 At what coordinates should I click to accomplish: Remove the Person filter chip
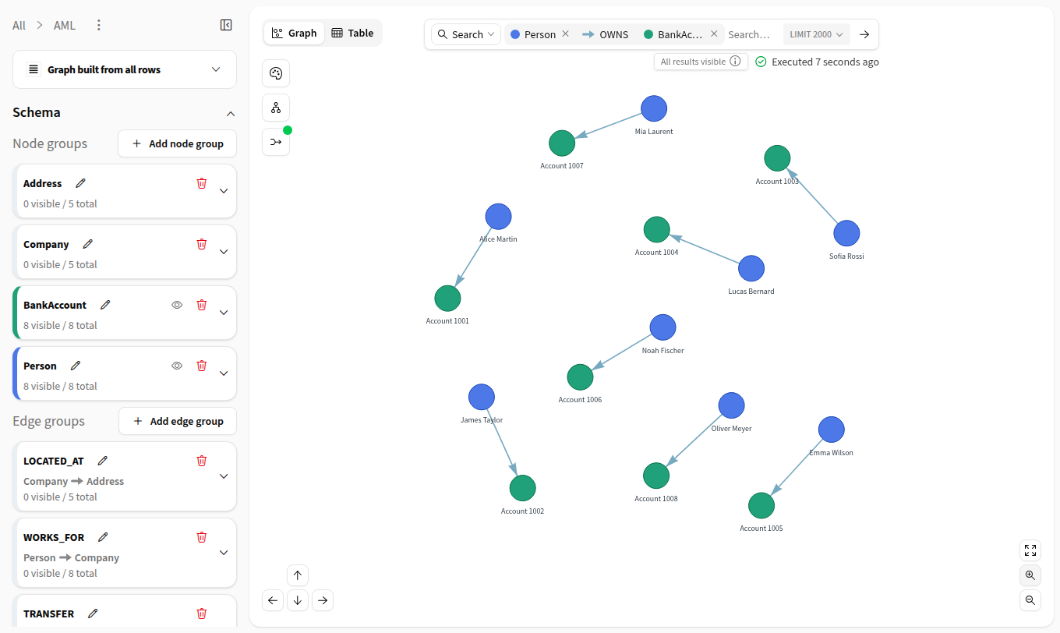[x=566, y=34]
